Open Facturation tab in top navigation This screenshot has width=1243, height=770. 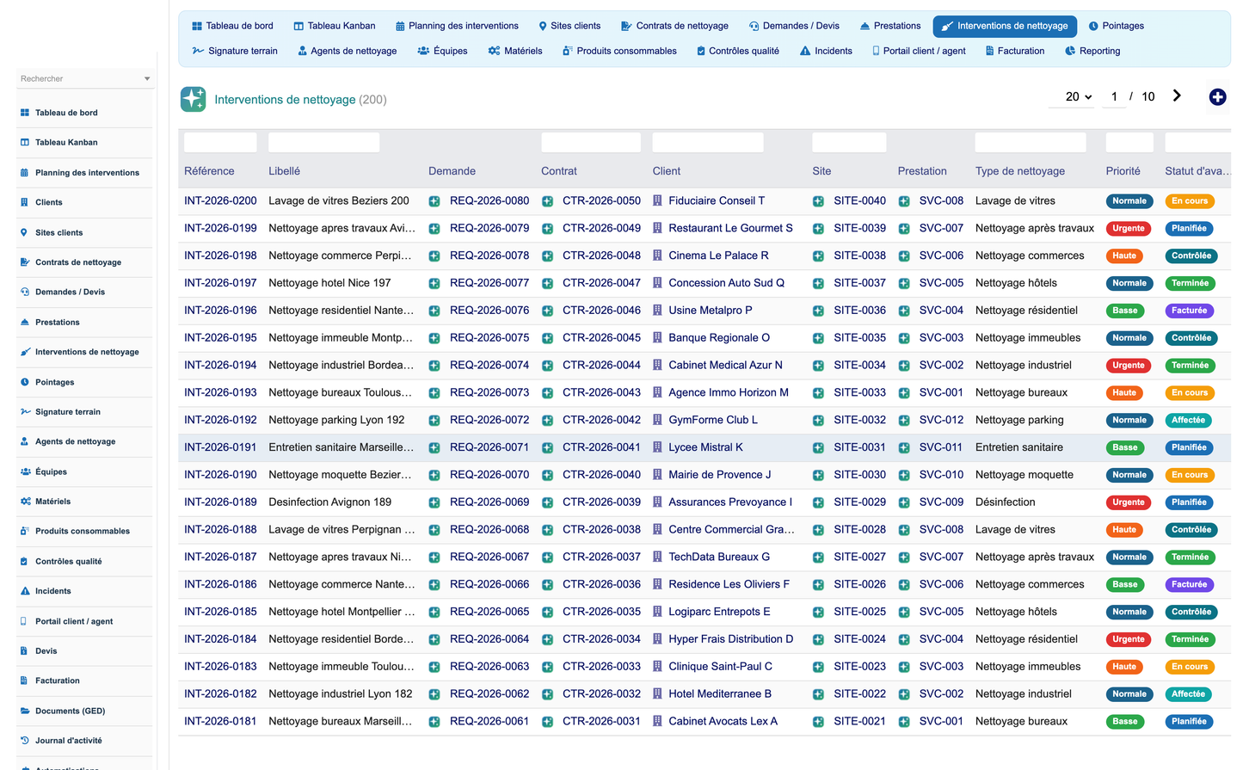click(x=1013, y=51)
